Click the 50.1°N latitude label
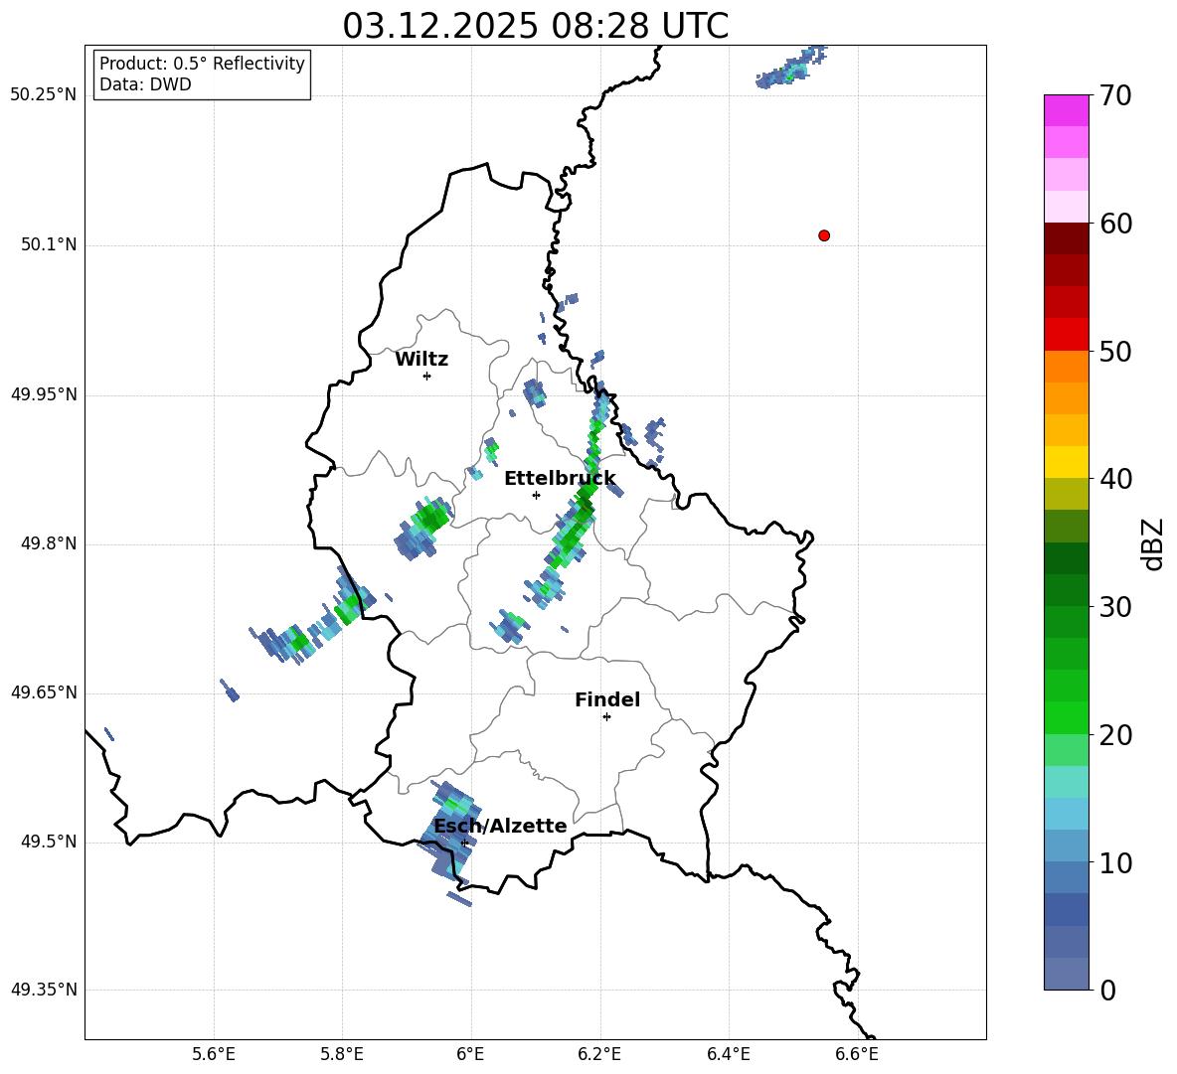This screenshot has height=1074, width=1177. [x=49, y=244]
